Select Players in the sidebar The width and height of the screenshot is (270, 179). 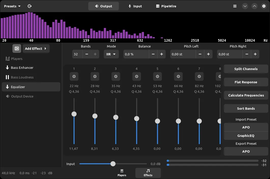[31, 59]
